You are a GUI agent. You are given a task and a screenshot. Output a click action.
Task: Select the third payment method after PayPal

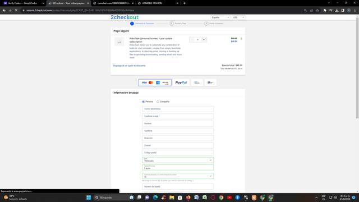click(197, 82)
